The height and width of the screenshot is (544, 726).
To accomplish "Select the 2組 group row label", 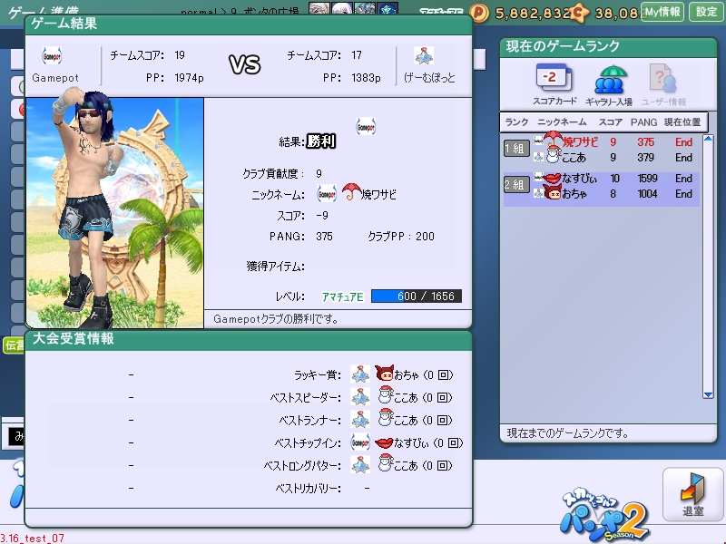I will [515, 185].
